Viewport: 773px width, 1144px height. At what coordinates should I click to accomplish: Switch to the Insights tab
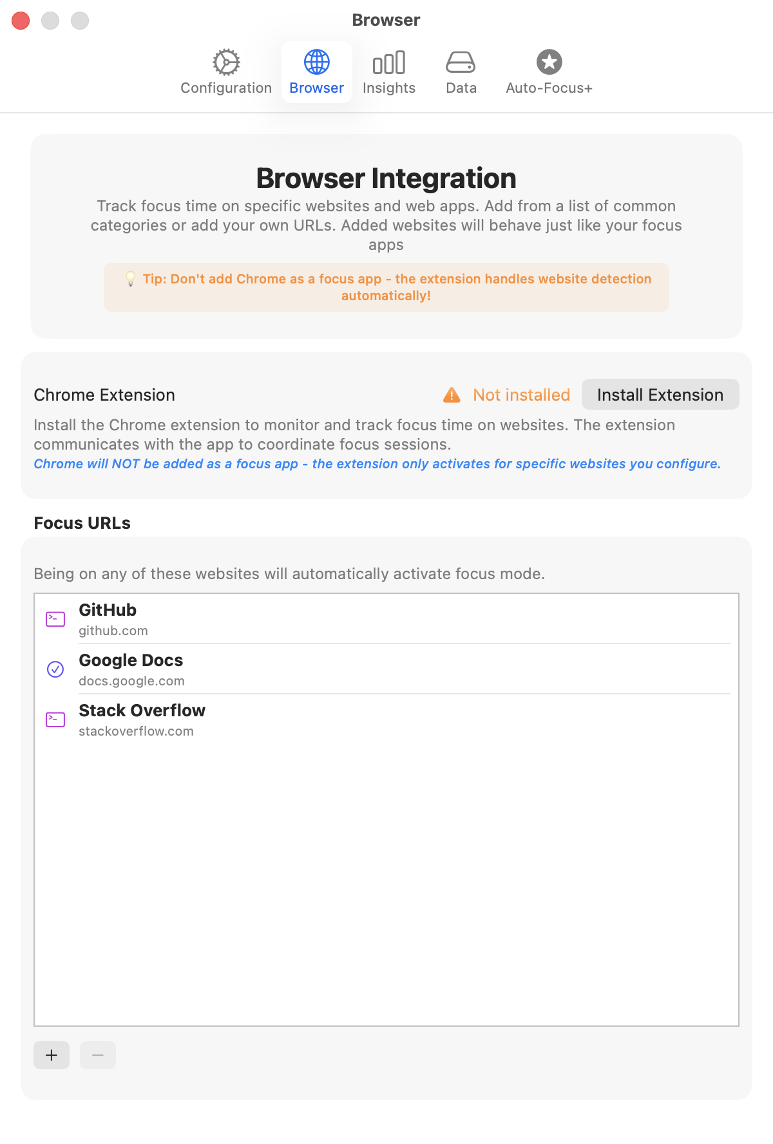point(389,72)
